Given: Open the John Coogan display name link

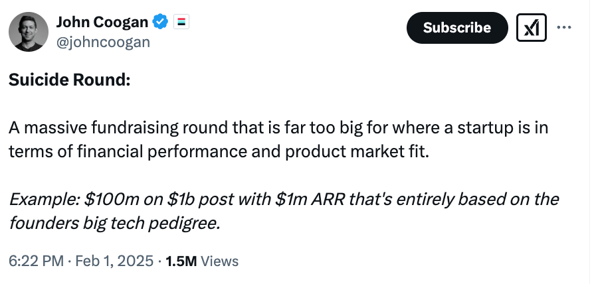Looking at the screenshot, I should pos(102,23).
